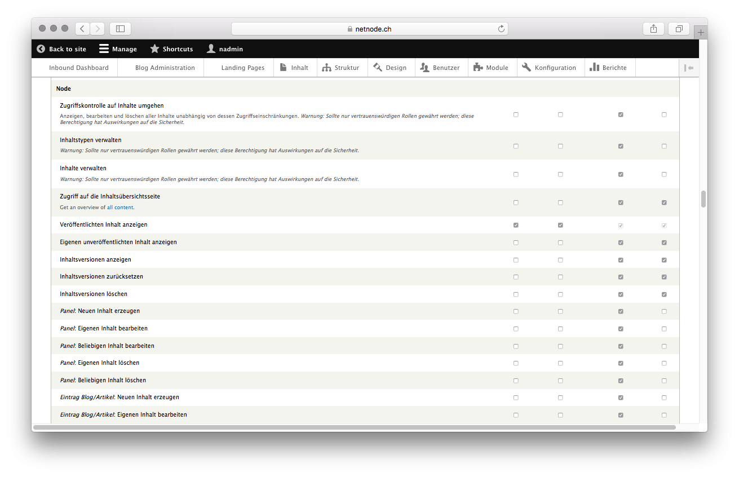The height and width of the screenshot is (477, 739).
Task: Open Konfiguration in the admin toolbar
Action: (549, 68)
